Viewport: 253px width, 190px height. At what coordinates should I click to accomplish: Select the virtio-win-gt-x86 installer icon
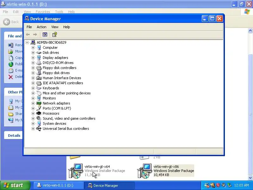145,171
